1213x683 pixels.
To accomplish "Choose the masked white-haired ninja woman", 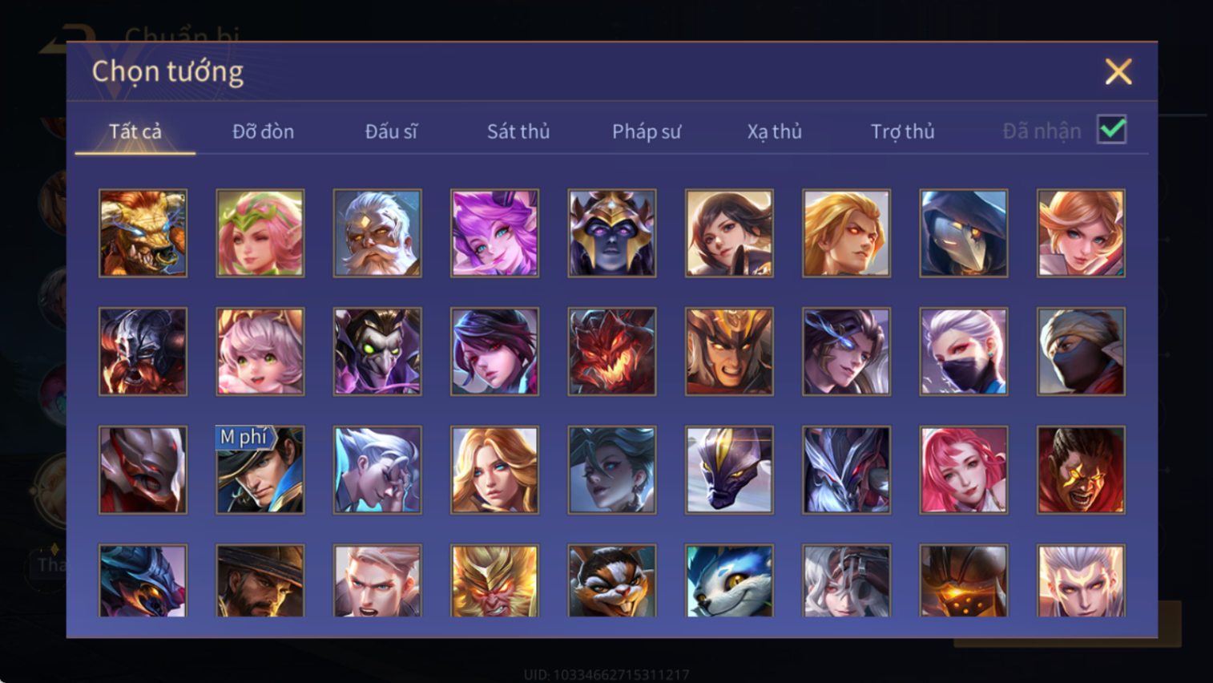I will (x=964, y=351).
